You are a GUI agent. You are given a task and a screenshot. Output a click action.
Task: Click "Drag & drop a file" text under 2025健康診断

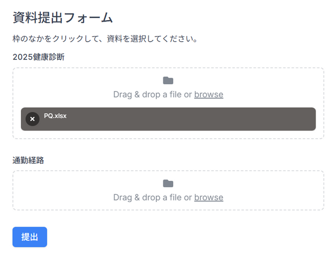pyautogui.click(x=152, y=95)
